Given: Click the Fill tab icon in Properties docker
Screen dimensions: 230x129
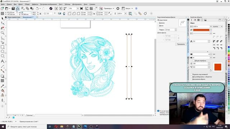Looking at the screenshot, I should (x=195, y=20).
